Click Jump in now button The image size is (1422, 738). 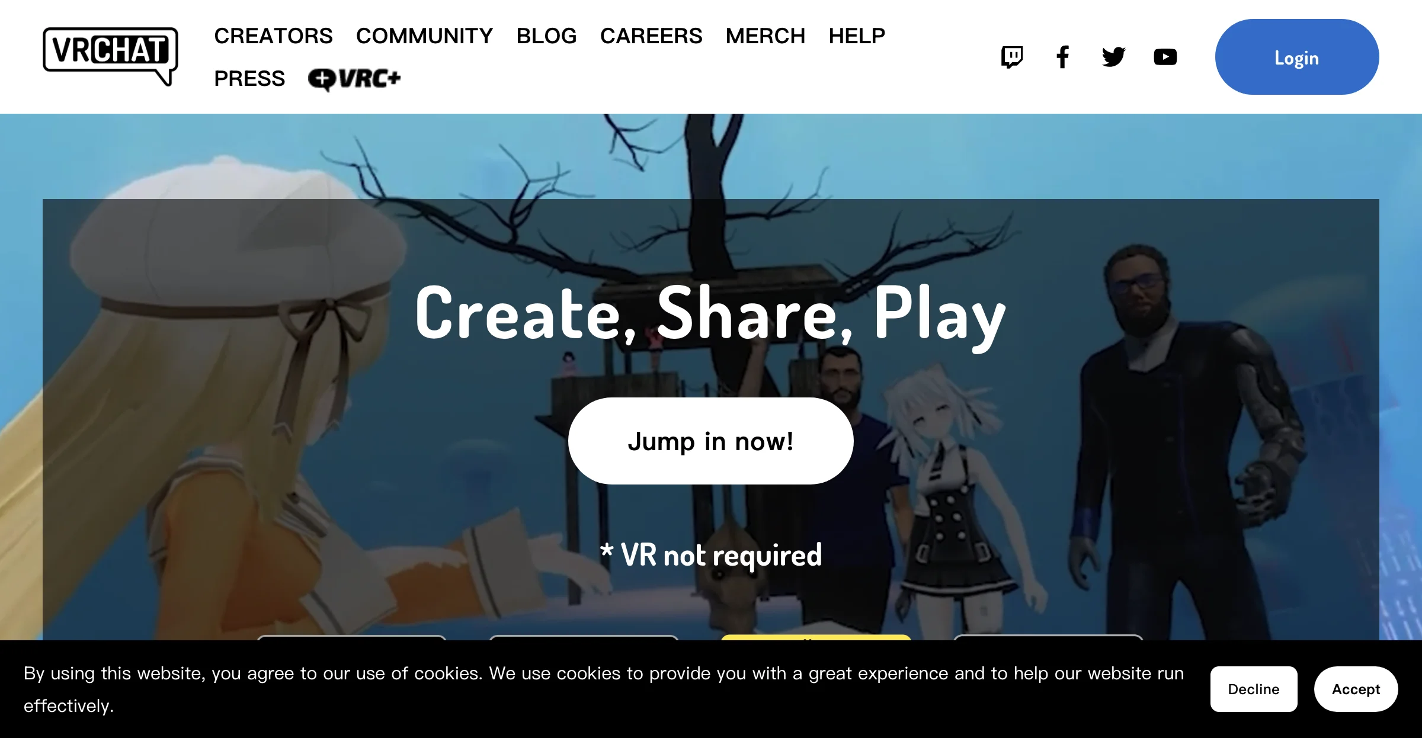click(x=711, y=440)
